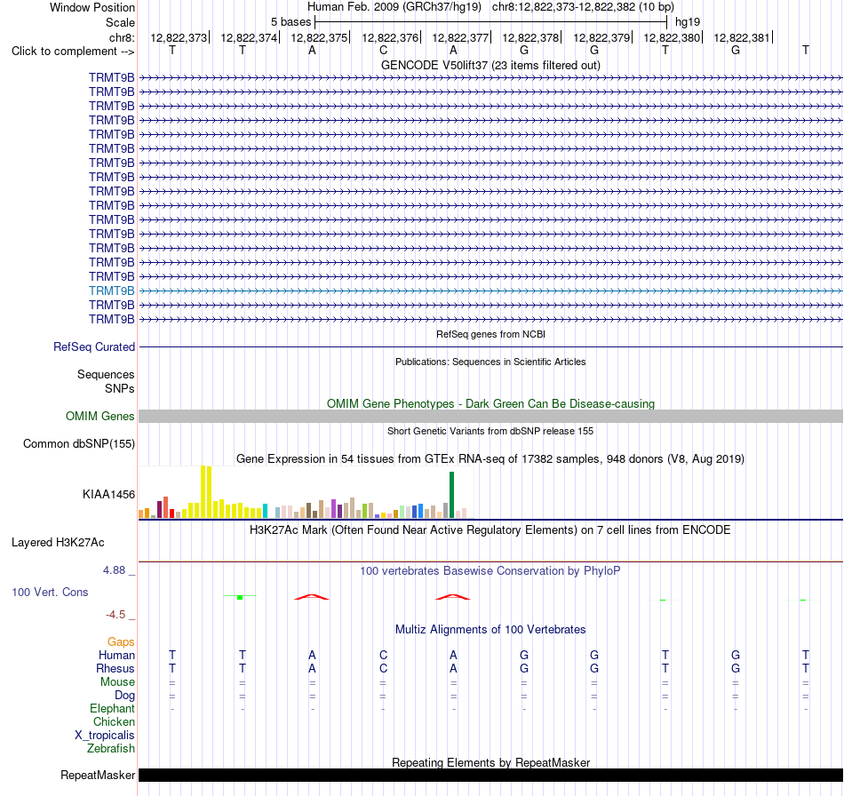This screenshot has width=844, height=796.
Task: Click the Chicken species label
Action: [x=114, y=721]
